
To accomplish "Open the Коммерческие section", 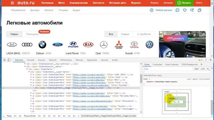I will coord(79,3).
